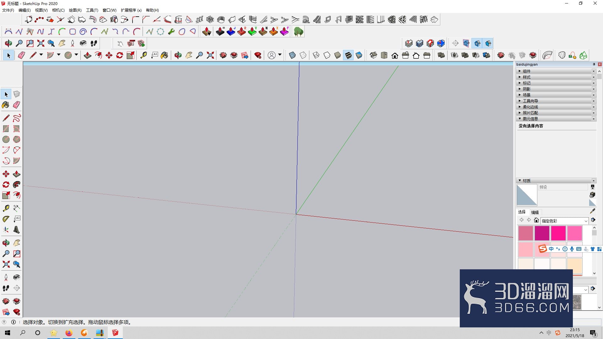603x339 pixels.
Task: Toggle Back Edges face style
Action: (303, 56)
